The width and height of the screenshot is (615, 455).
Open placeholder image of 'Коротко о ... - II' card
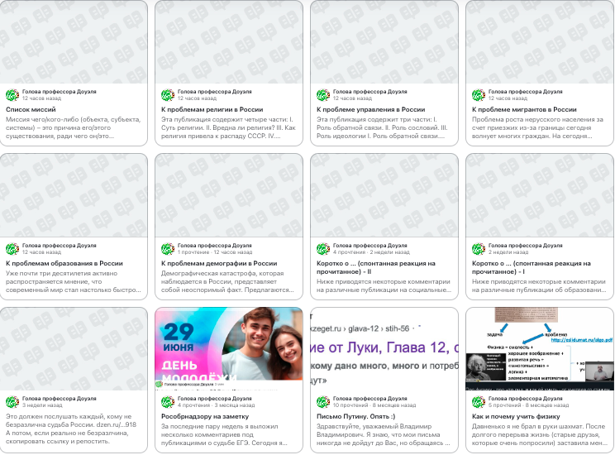[x=384, y=195]
